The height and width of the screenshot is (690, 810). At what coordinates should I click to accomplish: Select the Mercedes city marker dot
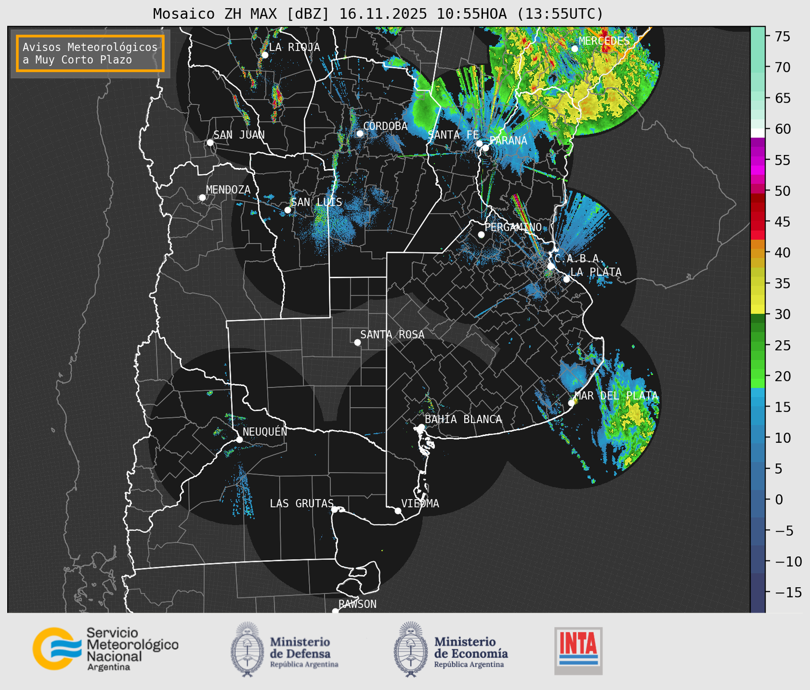point(575,48)
